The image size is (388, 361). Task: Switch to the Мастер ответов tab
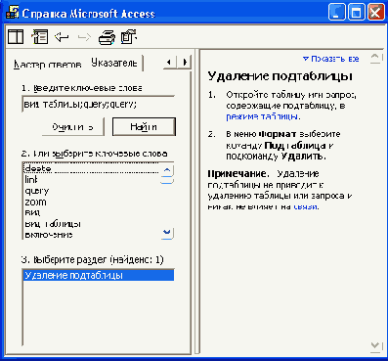click(x=48, y=64)
